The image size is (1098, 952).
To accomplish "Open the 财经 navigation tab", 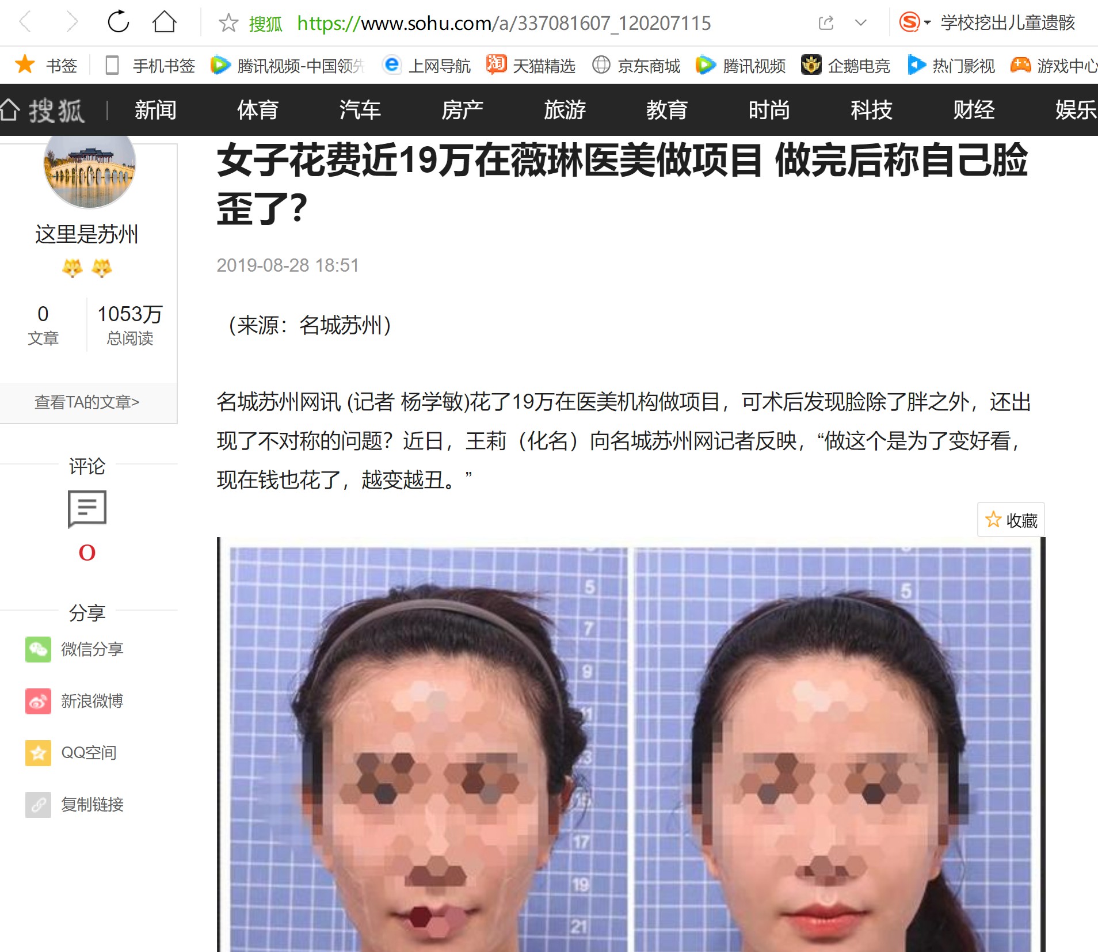I will (x=974, y=109).
